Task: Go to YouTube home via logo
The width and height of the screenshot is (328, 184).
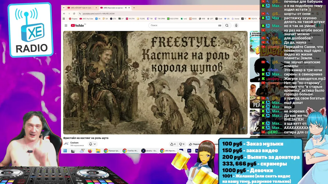Action: pyautogui.click(x=77, y=25)
